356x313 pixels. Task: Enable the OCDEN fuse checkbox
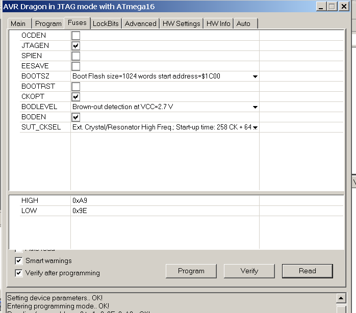tap(76, 36)
